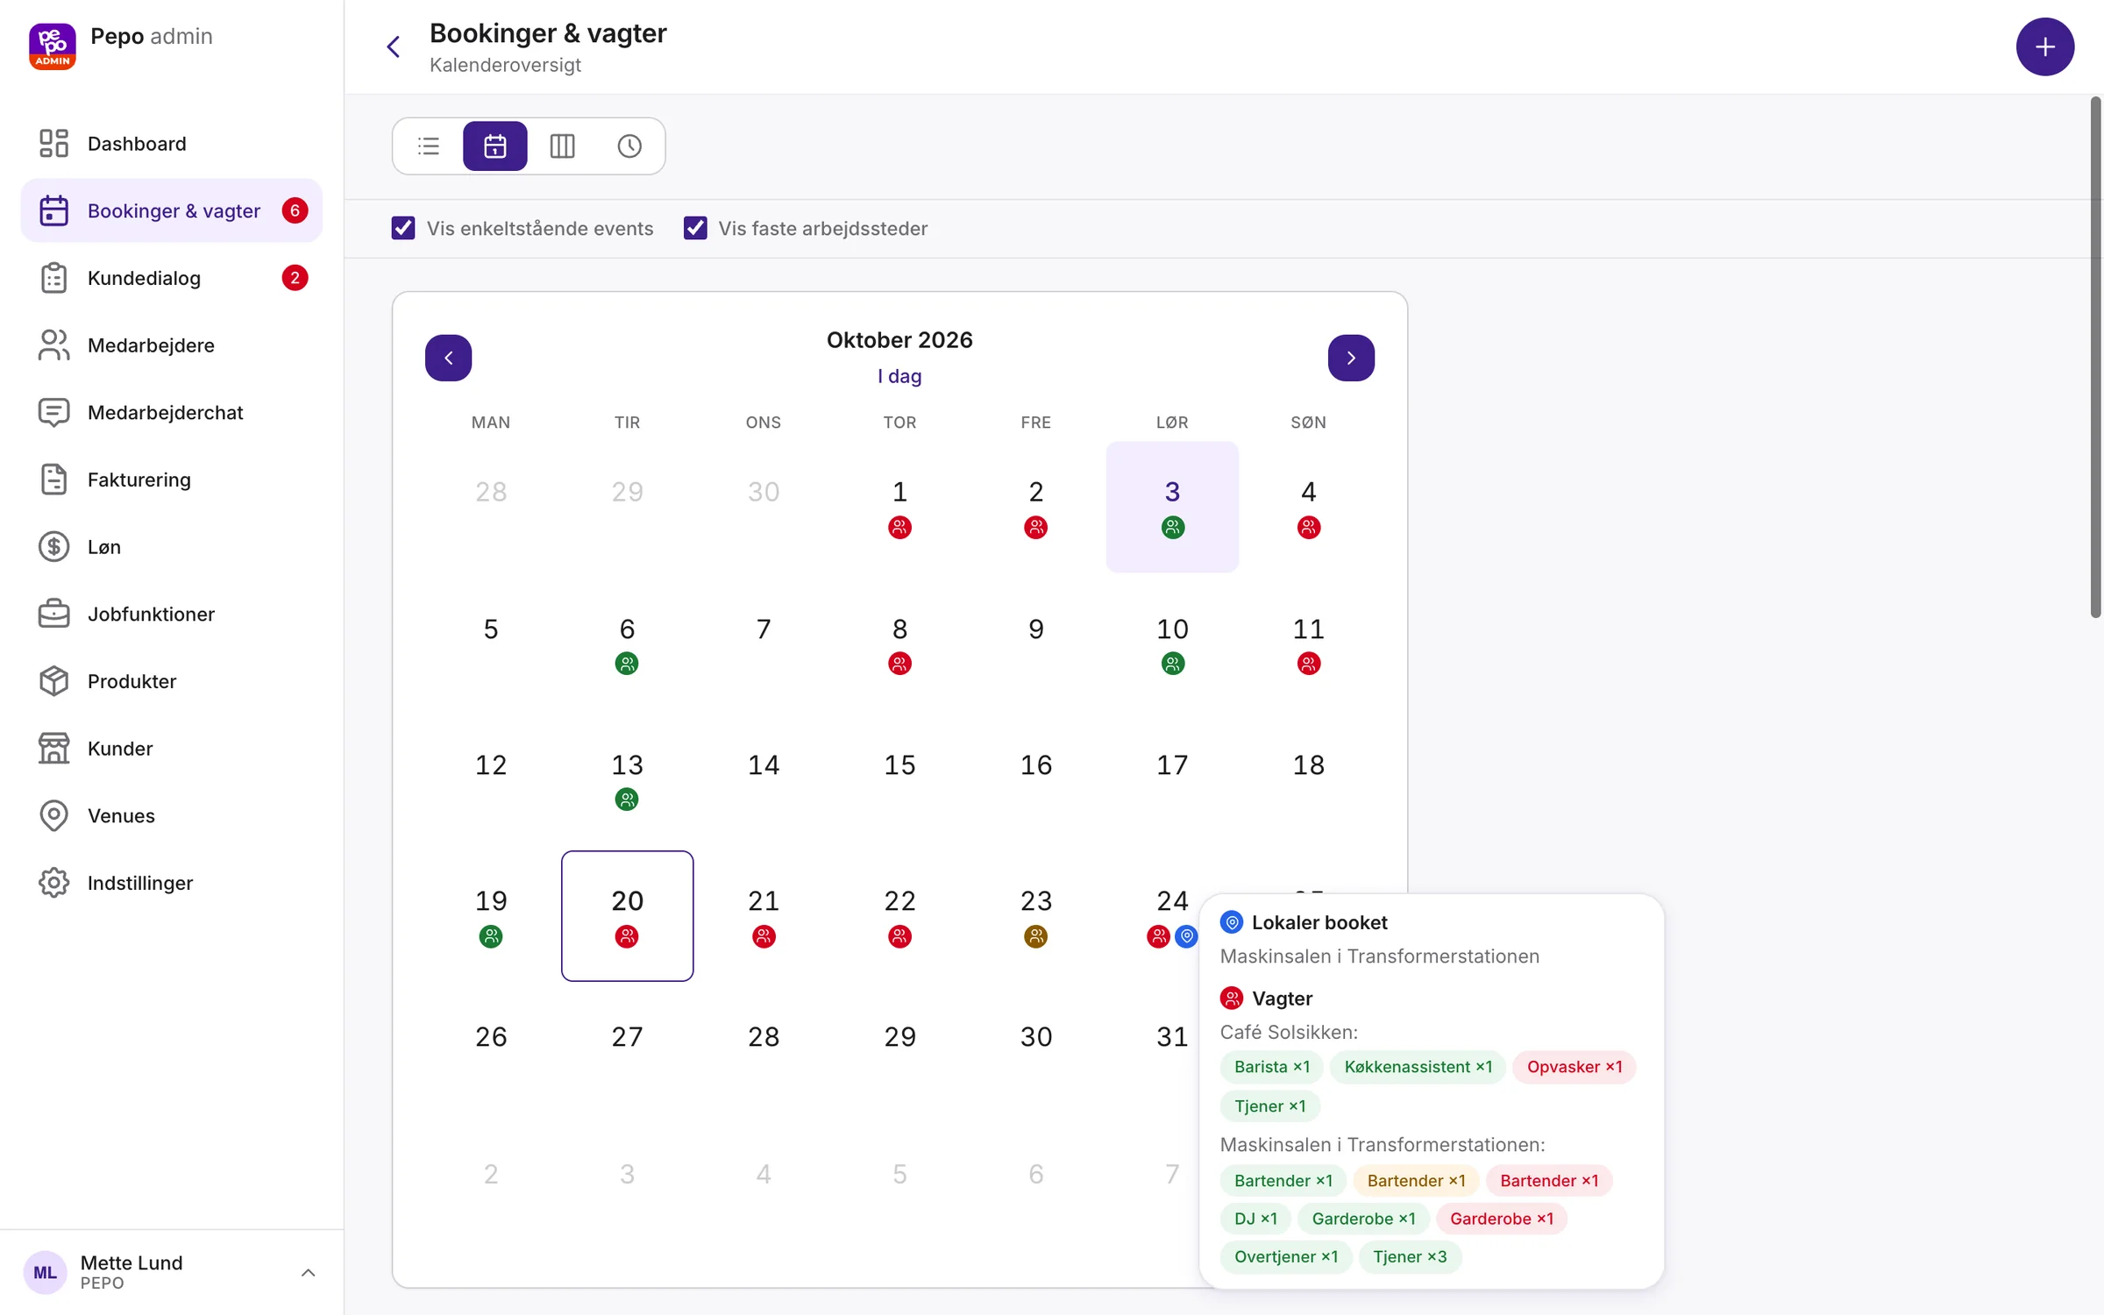Toggle Vis faste arbejdssteder checkbox

[695, 228]
